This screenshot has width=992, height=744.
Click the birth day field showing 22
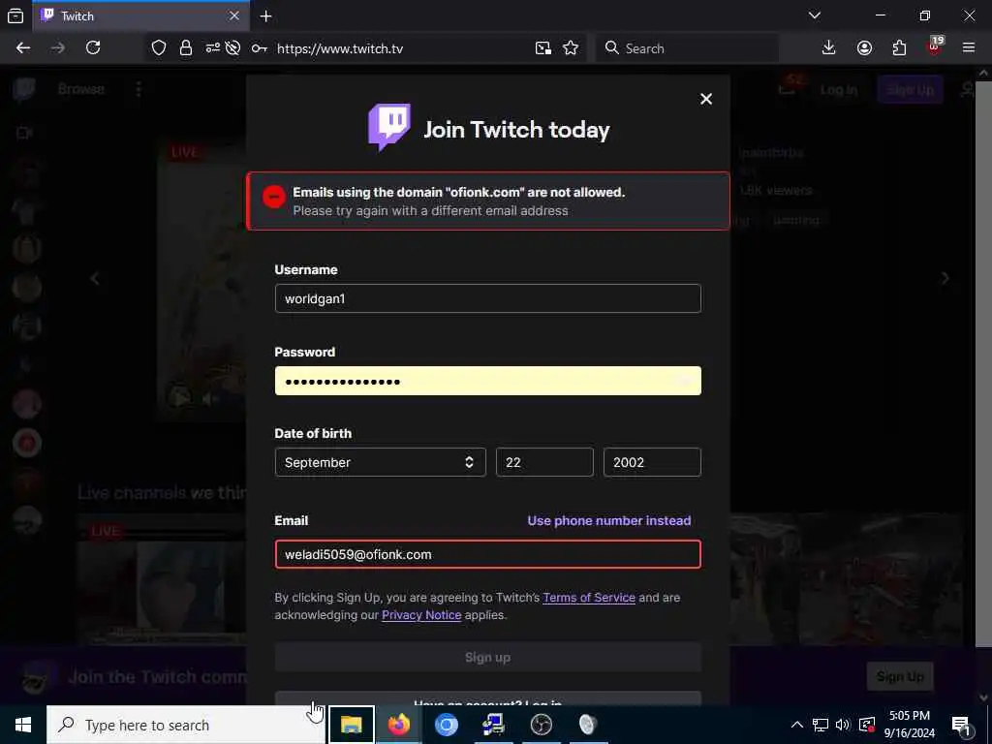(x=544, y=462)
